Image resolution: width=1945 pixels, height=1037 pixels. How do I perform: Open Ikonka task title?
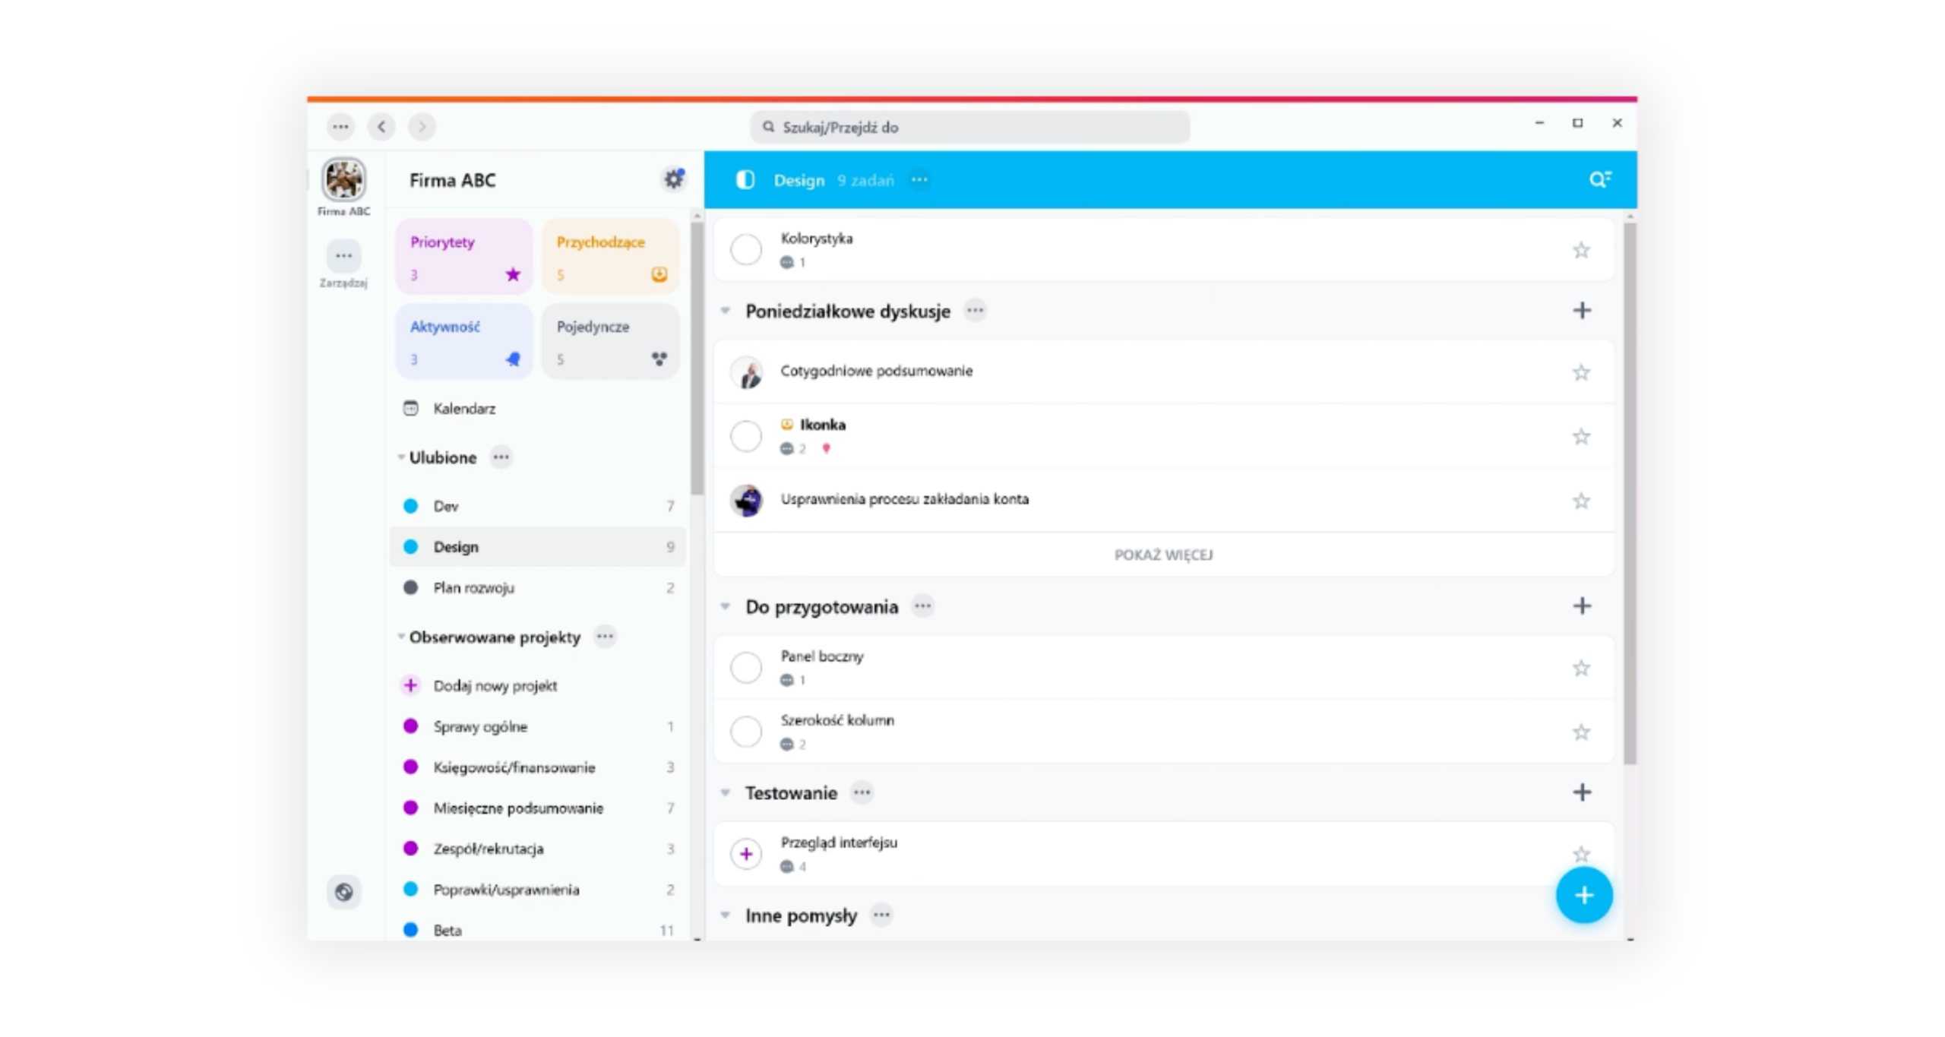[x=822, y=424]
